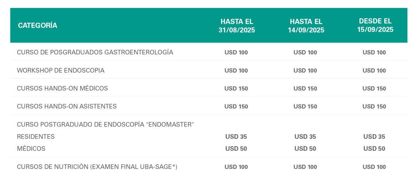Screen dimensions: 417x183
Task: Click the HASTA EL 14/09/2025 header
Action: click(306, 26)
